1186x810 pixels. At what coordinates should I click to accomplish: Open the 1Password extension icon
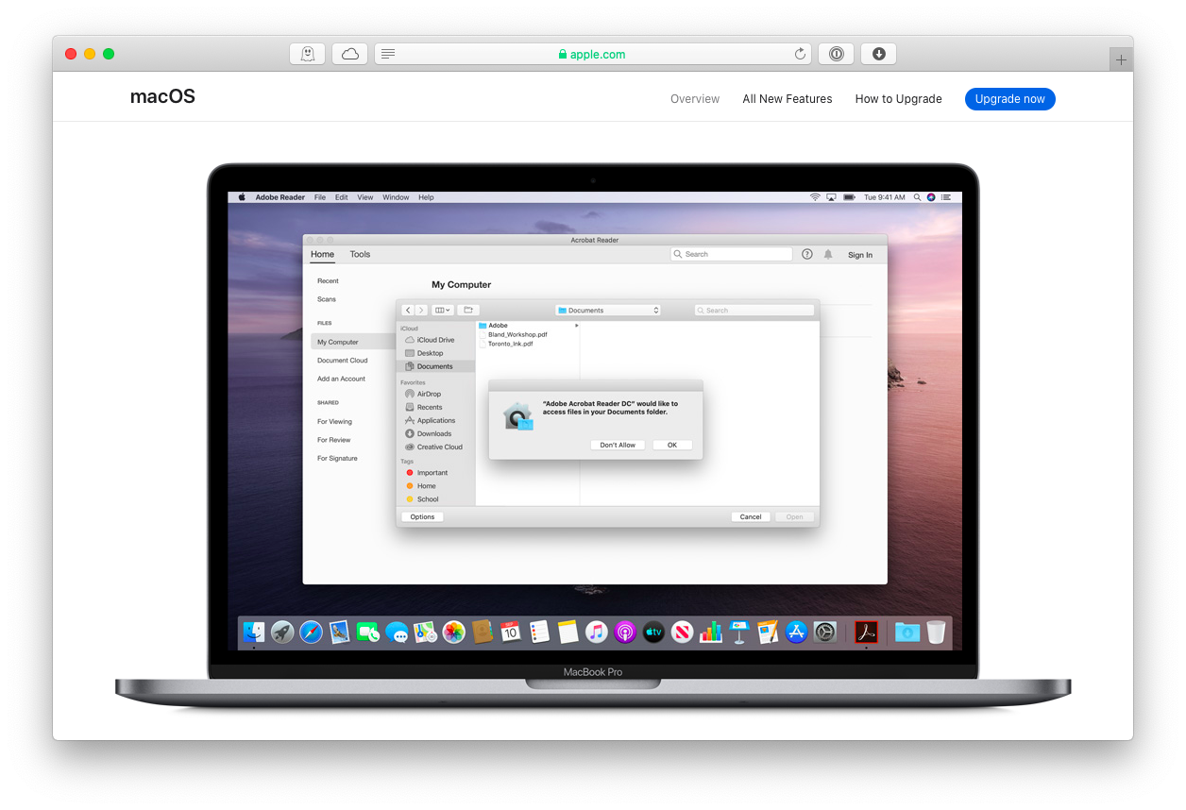coord(836,54)
